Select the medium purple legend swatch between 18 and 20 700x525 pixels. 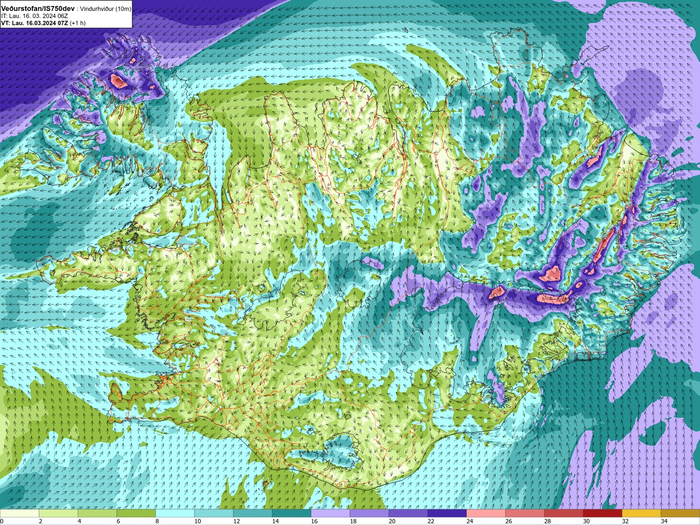tap(369, 514)
